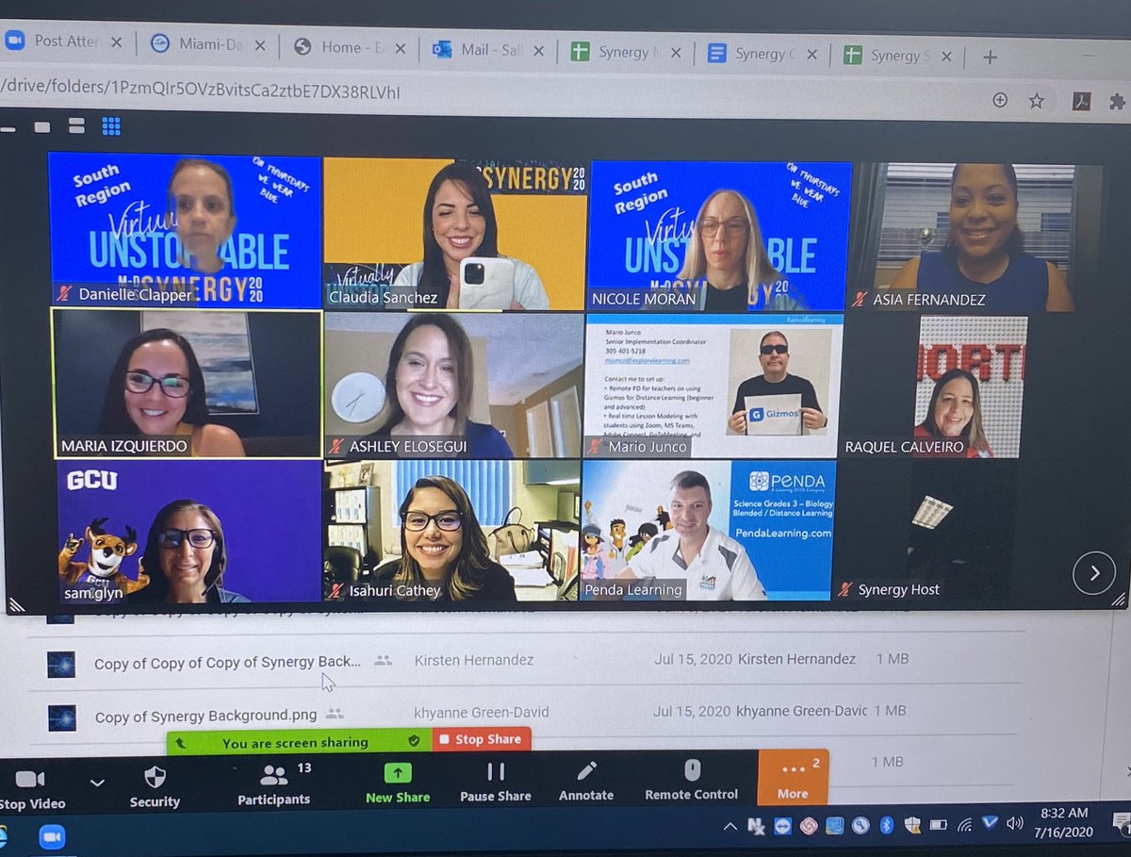Select Isahuri Cathey's video tile
Viewport: 1131px width, 857px height.
pos(451,532)
